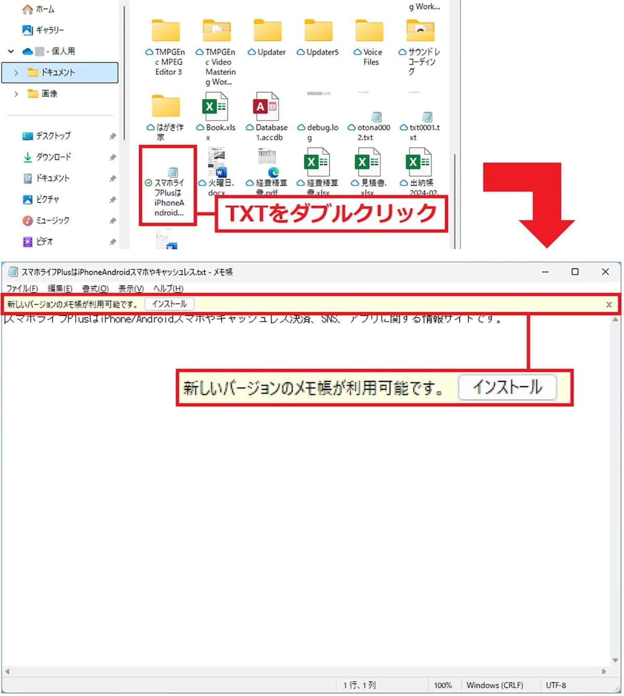Open the はがき作家 folder
This screenshot has height=696, width=624.
165,107
